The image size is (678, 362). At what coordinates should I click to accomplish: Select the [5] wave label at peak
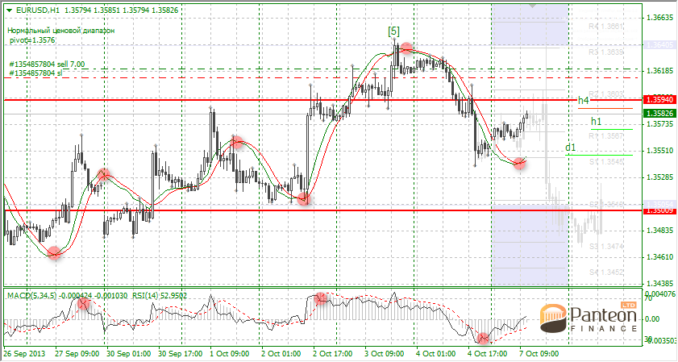(393, 31)
